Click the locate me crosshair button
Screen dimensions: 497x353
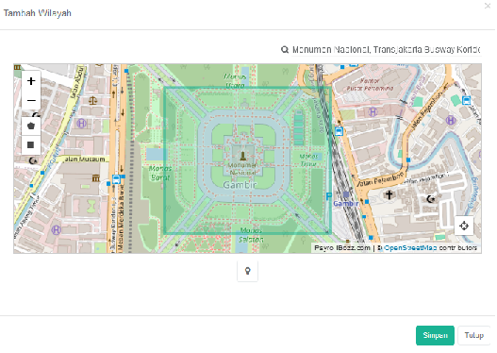coord(464,226)
